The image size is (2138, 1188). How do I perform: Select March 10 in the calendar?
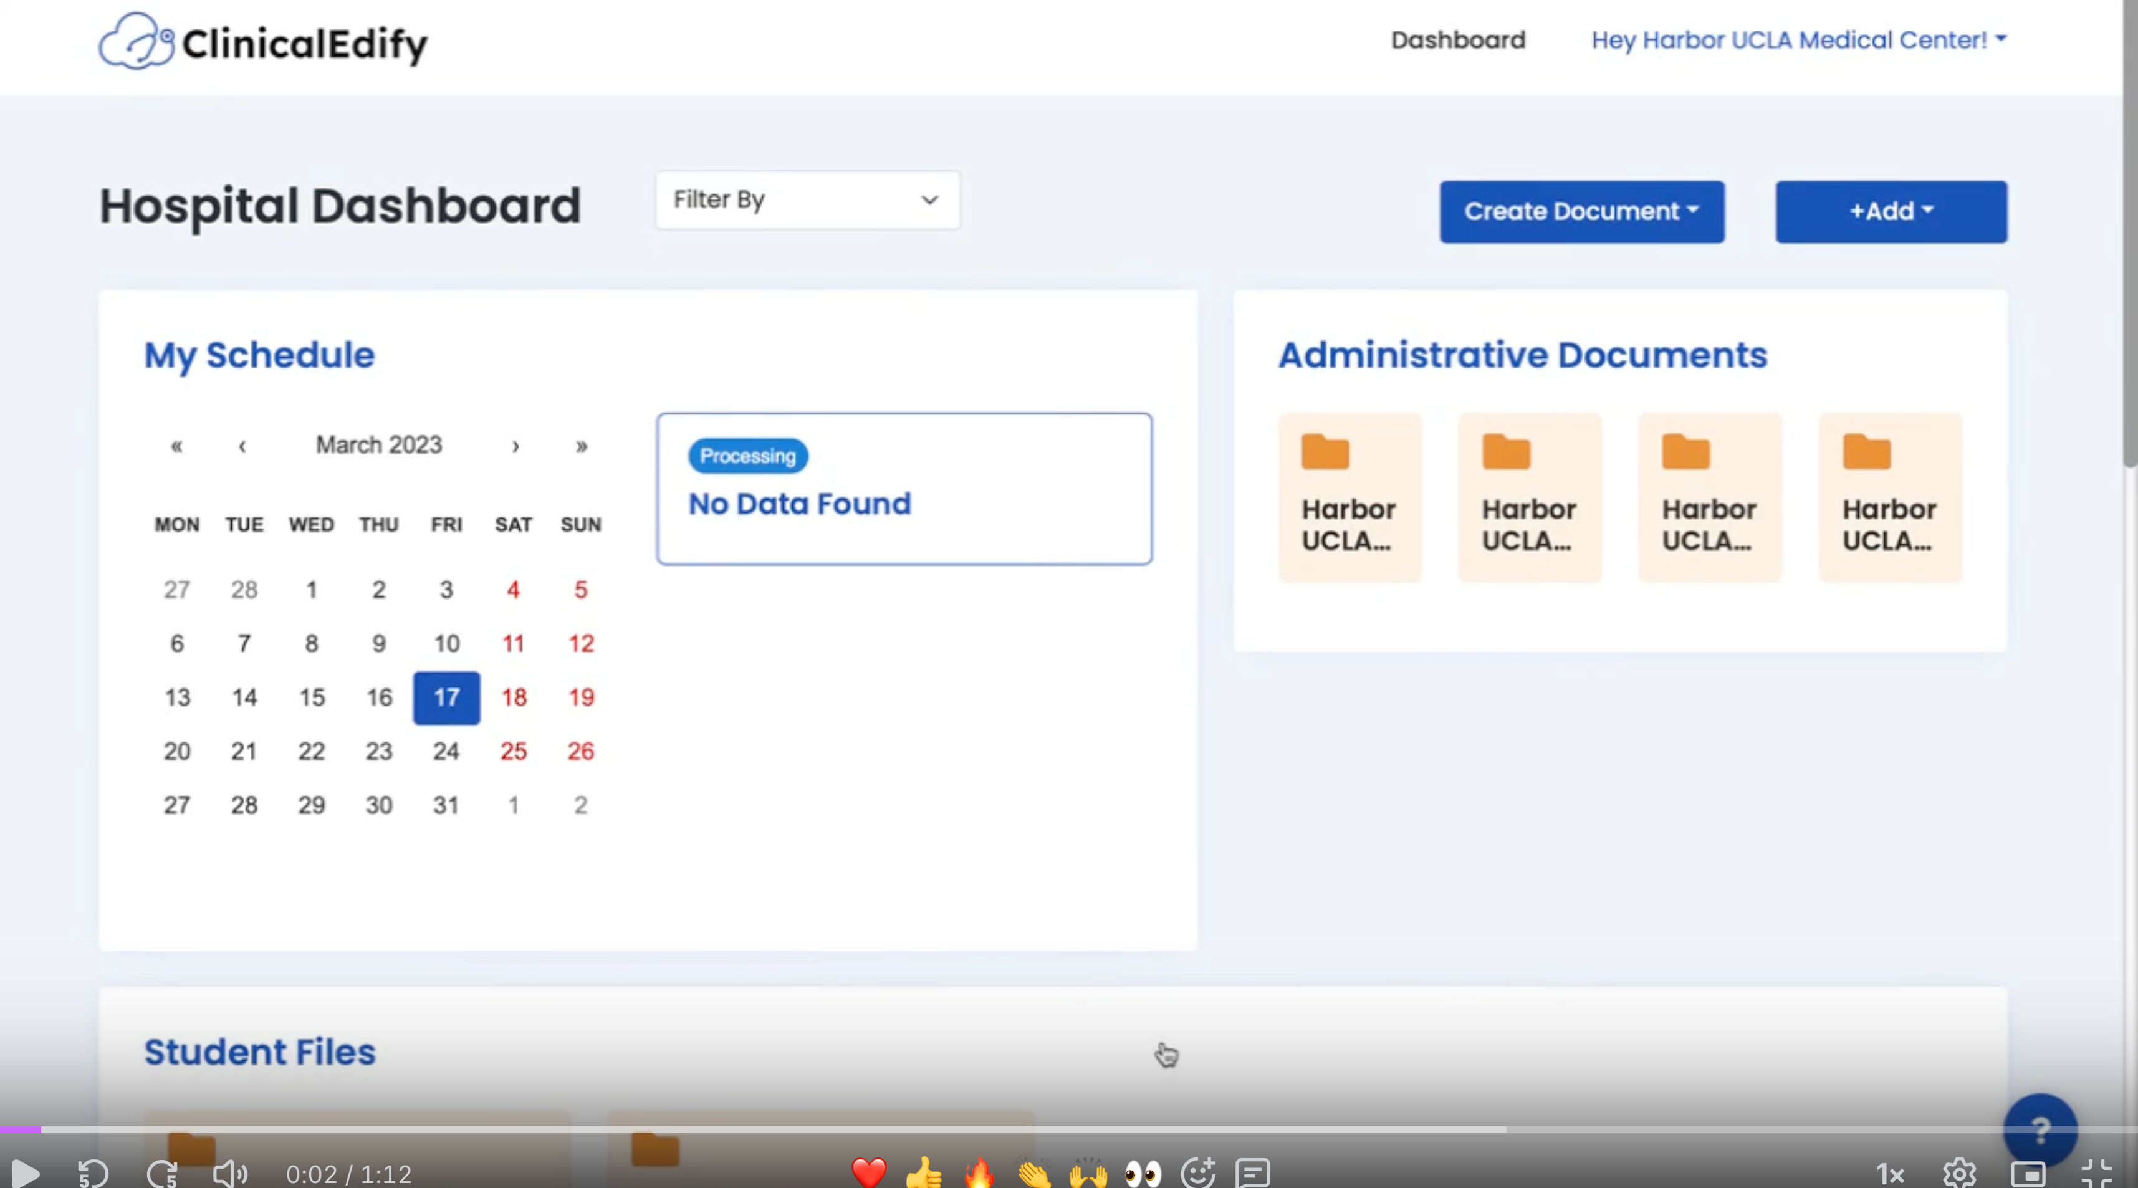coord(446,643)
